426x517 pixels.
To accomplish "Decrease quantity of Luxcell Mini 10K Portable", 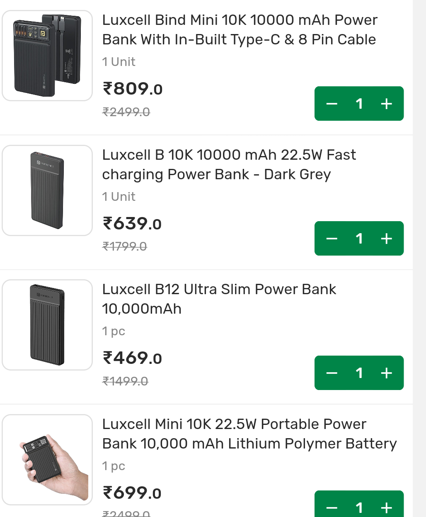I will coord(332,507).
